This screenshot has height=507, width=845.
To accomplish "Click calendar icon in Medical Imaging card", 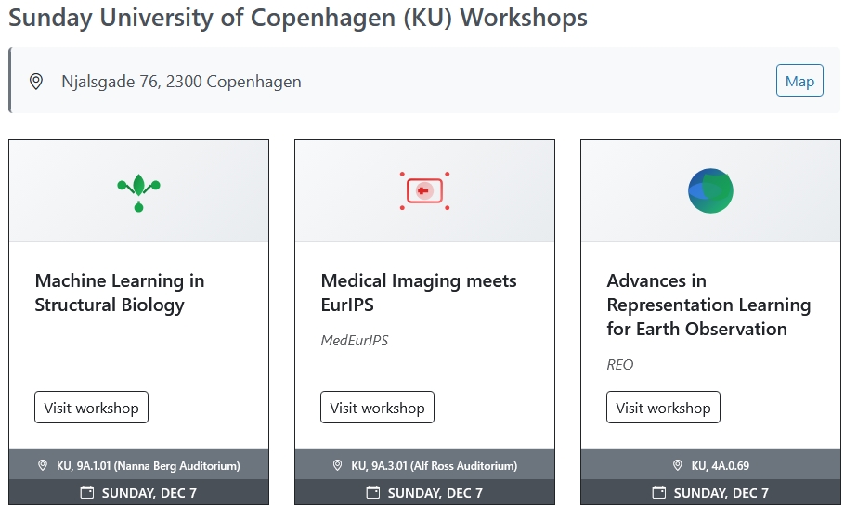I will tap(373, 492).
